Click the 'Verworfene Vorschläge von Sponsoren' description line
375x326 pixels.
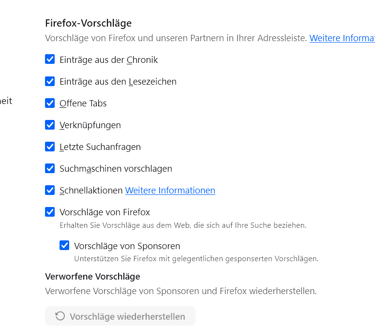pyautogui.click(x=180, y=291)
